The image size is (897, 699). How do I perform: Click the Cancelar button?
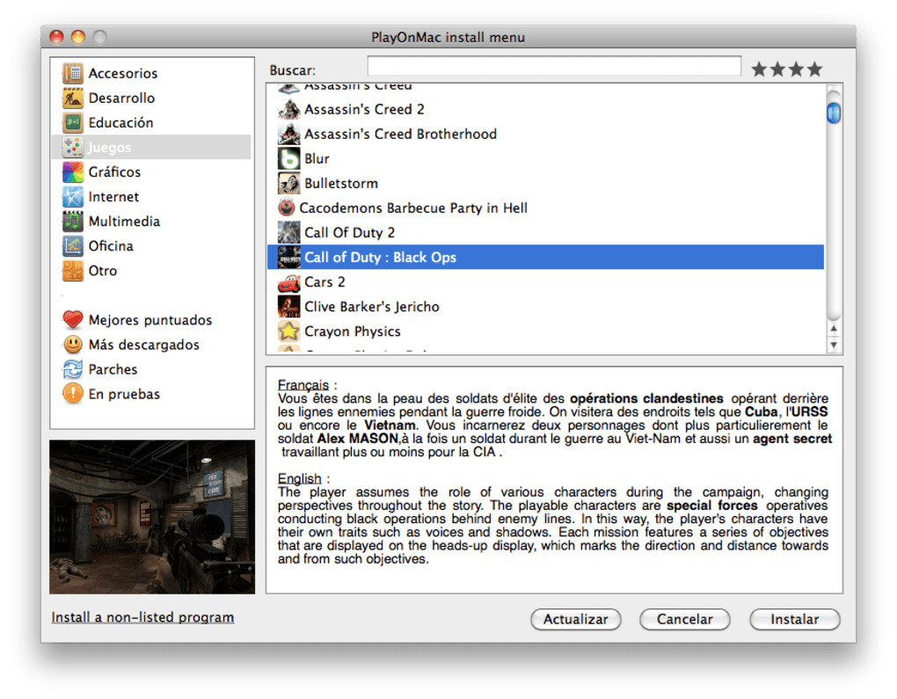pyautogui.click(x=685, y=619)
